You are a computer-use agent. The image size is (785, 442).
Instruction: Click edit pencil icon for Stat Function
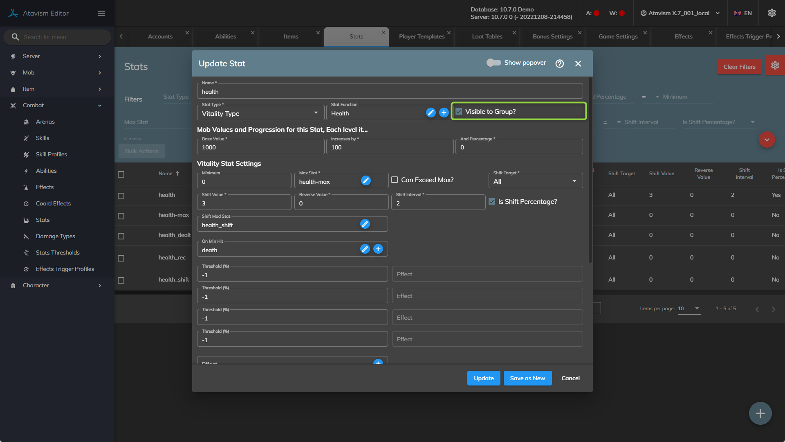tap(431, 113)
